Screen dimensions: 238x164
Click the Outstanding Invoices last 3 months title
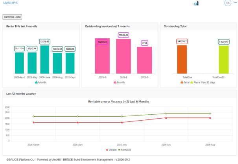(107, 26)
